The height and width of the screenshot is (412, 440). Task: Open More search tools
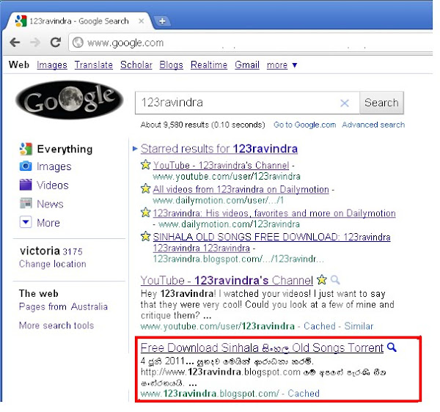[x=56, y=325]
